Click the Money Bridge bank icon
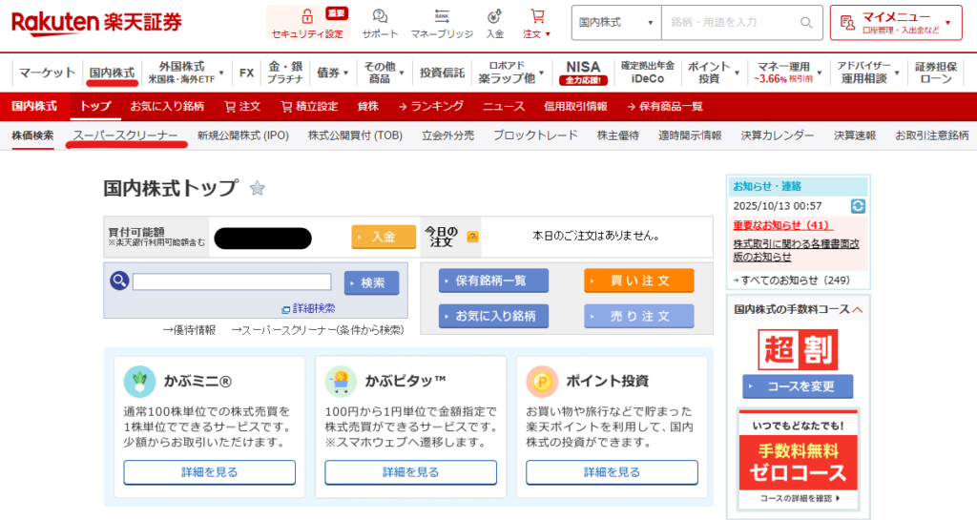The image size is (977, 520). 442,17
